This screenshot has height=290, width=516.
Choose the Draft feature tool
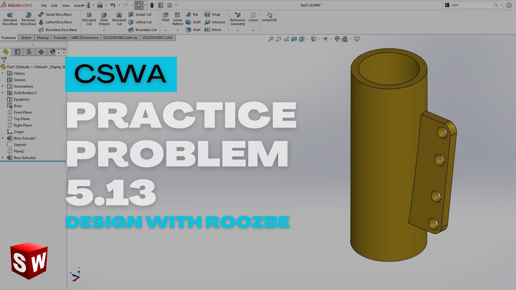[193, 22]
